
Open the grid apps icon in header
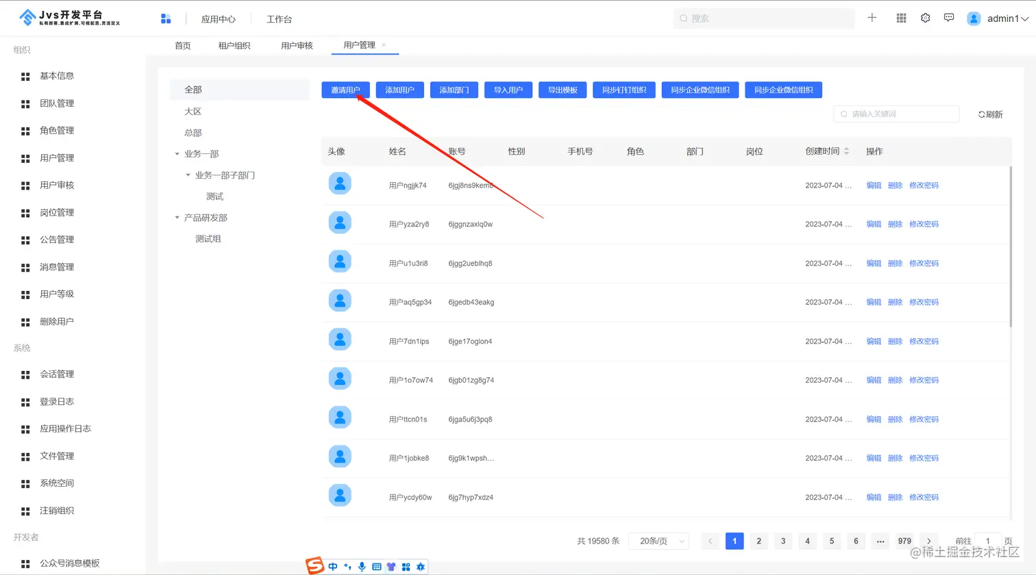(901, 18)
